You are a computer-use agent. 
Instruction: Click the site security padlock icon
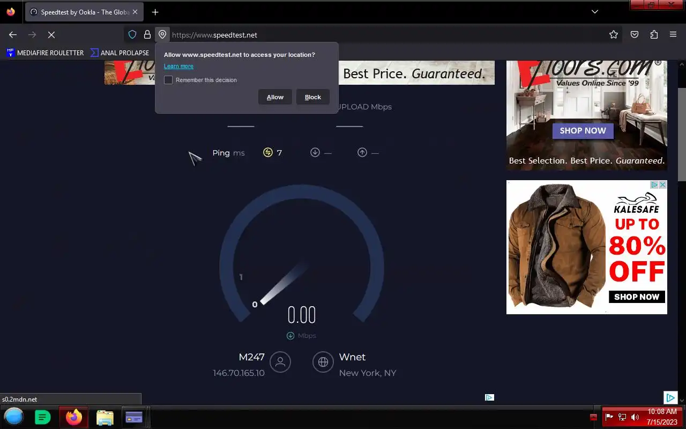pos(147,35)
